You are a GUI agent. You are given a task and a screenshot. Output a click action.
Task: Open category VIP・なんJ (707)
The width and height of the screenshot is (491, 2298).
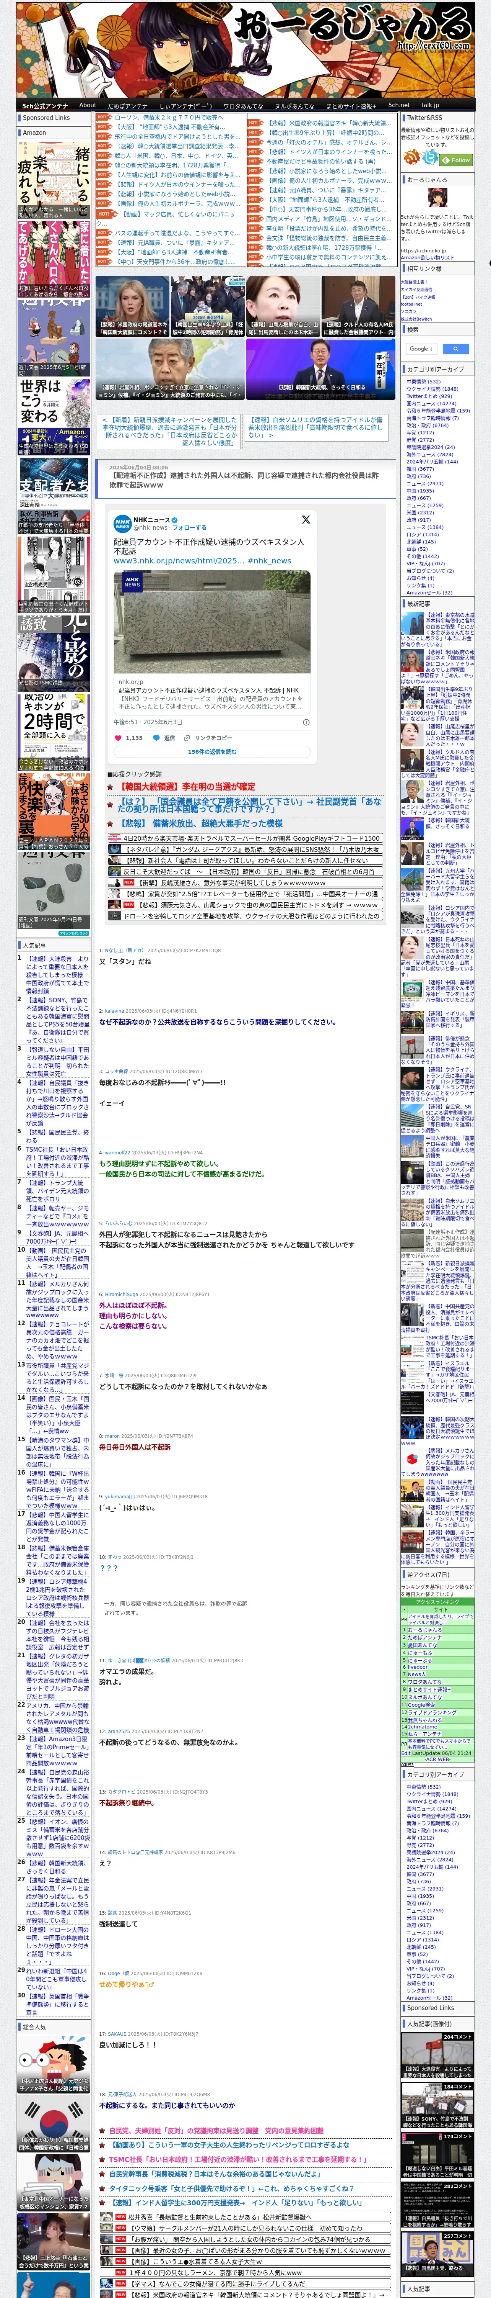426,563
